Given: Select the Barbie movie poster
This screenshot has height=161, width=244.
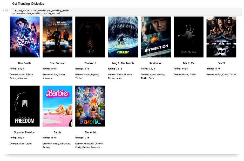Looking at the screenshot, I should click(x=57, y=106).
